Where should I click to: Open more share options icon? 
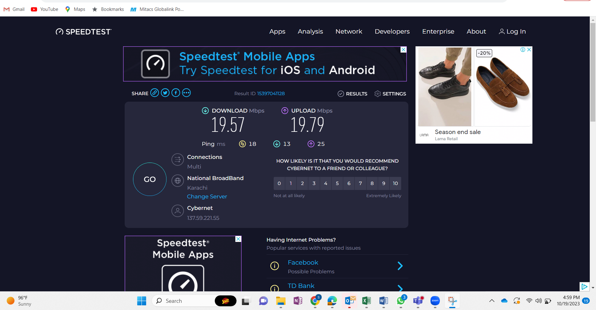point(186,93)
